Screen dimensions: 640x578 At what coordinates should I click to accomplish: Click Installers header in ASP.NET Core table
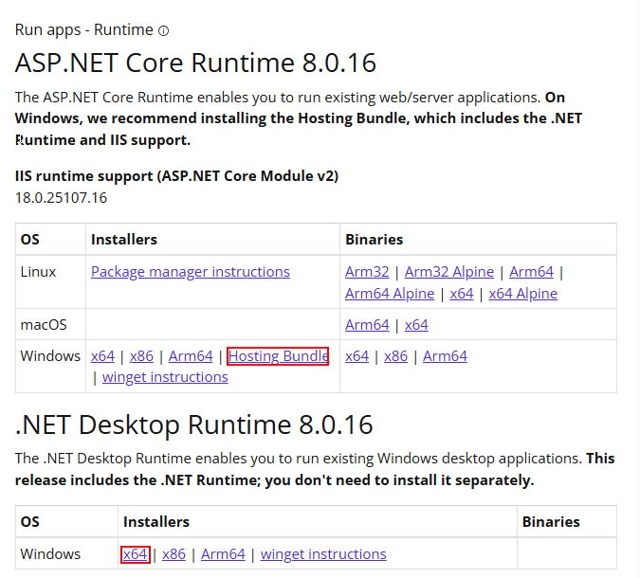tap(124, 240)
